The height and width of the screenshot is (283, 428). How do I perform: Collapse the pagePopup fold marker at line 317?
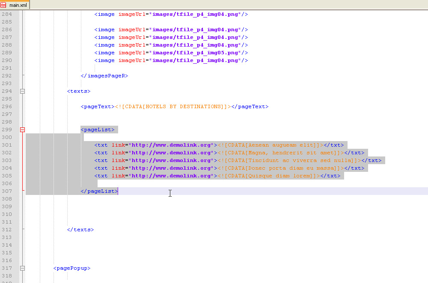click(23, 268)
